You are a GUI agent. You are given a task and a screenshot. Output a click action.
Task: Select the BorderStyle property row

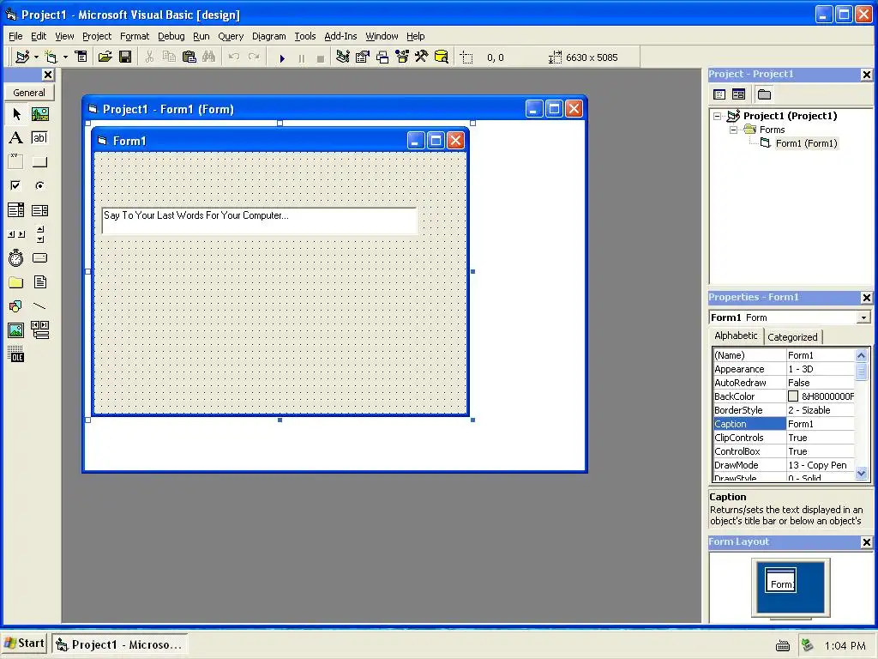pos(784,410)
